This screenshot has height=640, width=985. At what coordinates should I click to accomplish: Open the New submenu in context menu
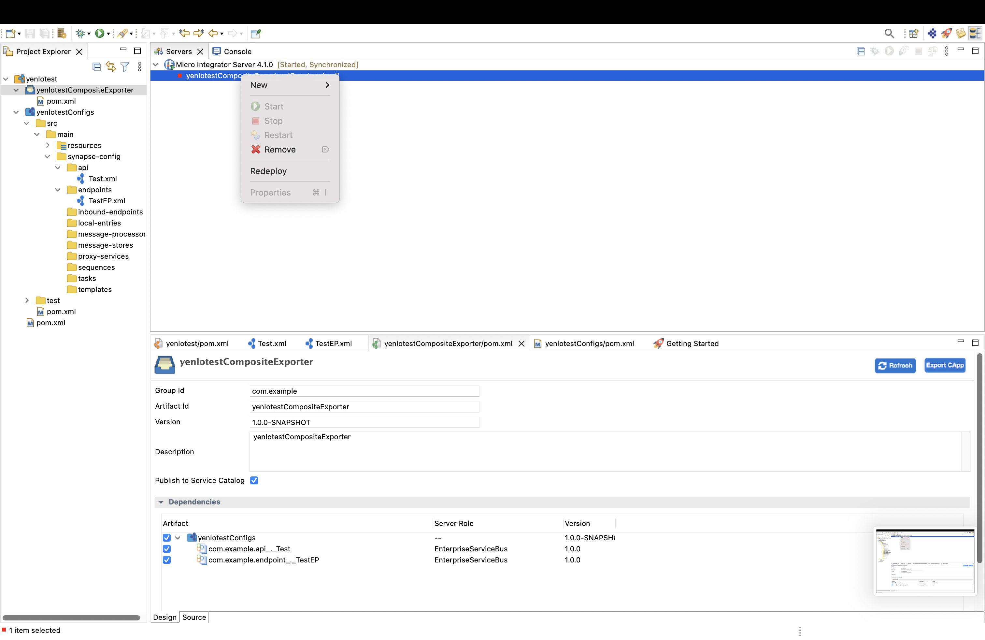290,85
